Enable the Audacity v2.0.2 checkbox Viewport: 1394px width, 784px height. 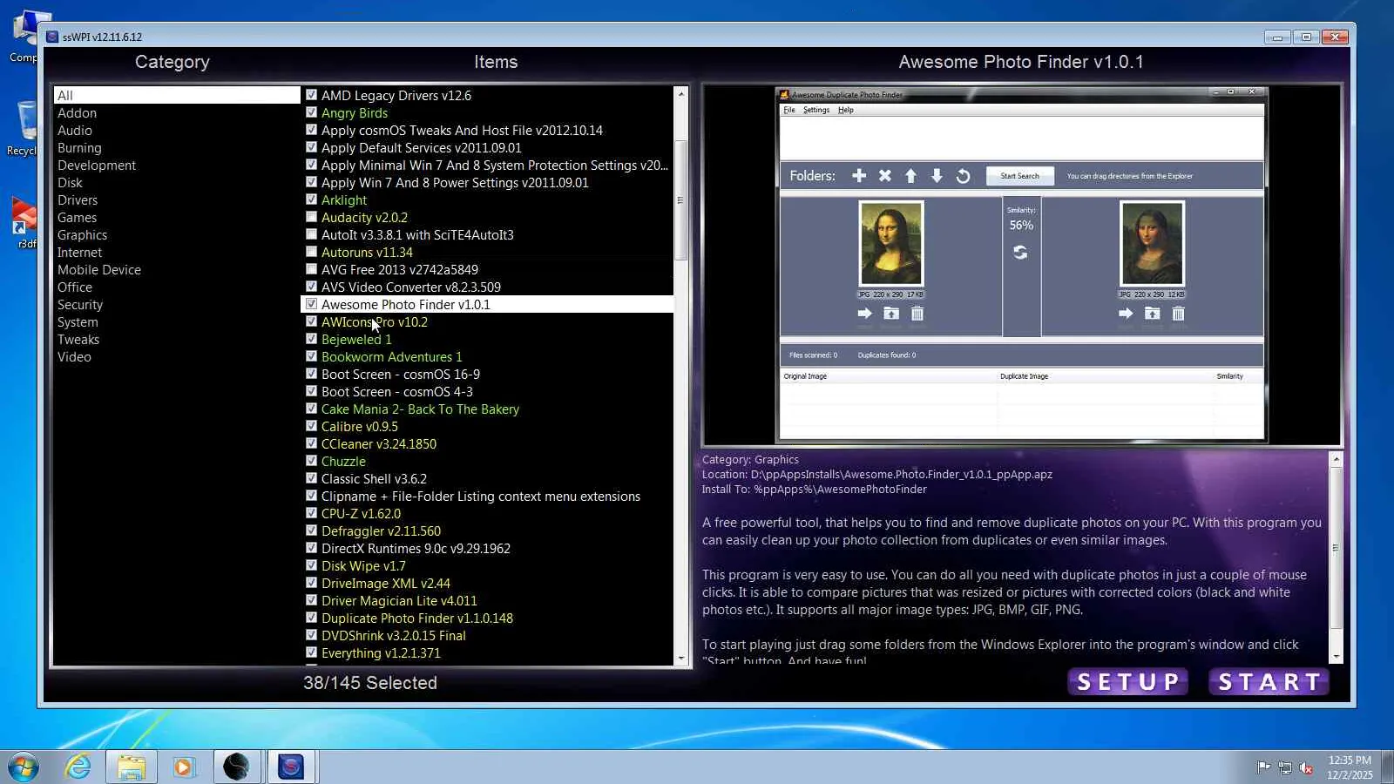tap(311, 217)
